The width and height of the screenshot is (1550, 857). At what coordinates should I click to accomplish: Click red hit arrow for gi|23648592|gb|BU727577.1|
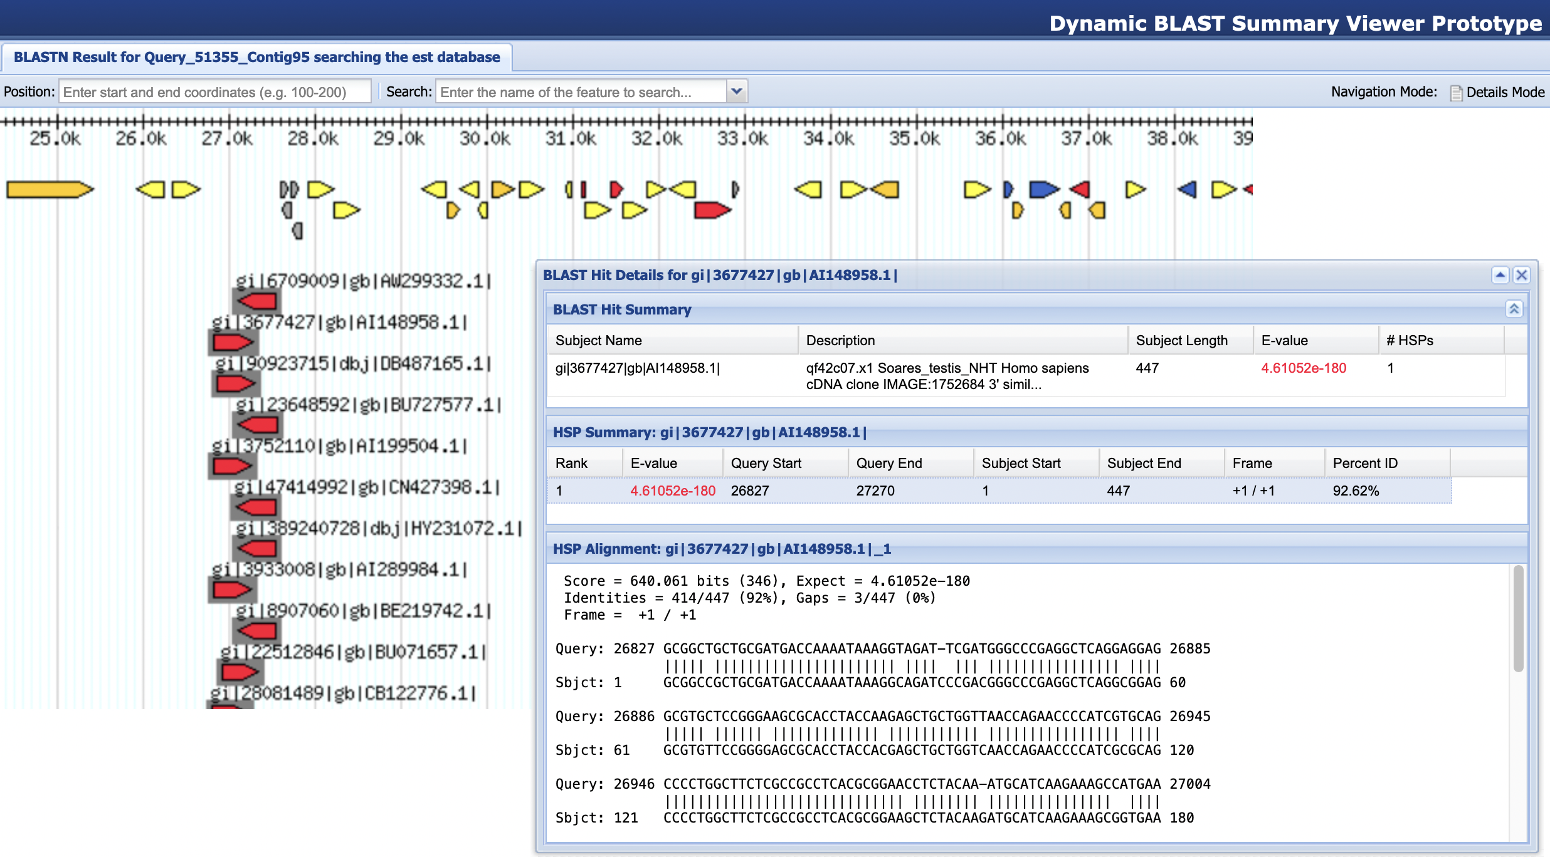point(258,425)
